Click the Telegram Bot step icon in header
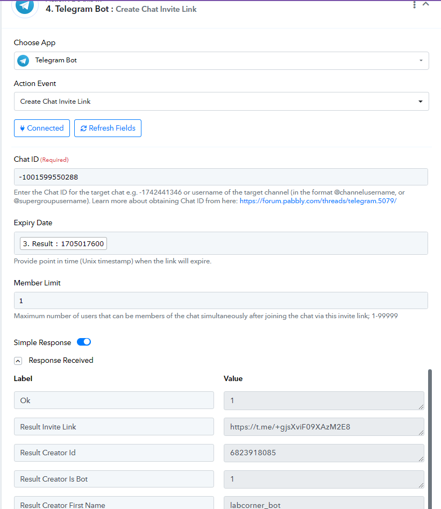 tap(25, 6)
